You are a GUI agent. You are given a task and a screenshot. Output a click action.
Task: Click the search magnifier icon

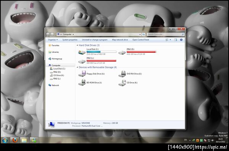pos(183,34)
